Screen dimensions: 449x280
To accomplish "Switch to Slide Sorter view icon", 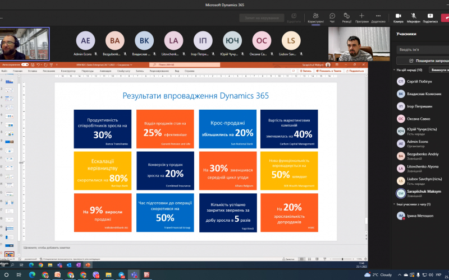I will tap(309, 259).
